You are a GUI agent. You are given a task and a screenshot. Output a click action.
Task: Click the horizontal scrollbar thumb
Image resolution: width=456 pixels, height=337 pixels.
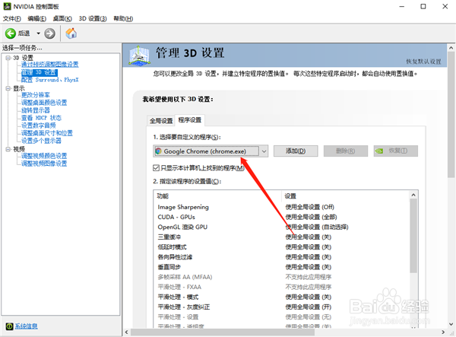tap(223, 332)
